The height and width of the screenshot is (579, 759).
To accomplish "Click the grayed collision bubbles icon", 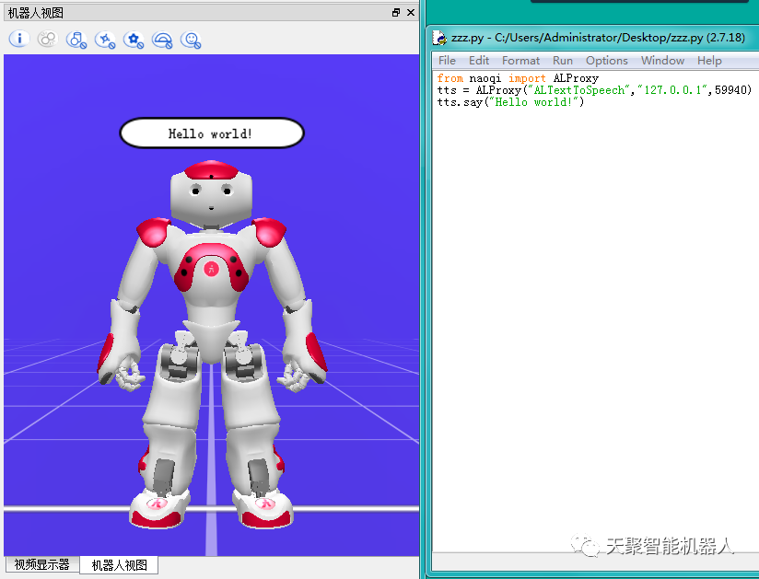I will point(48,39).
